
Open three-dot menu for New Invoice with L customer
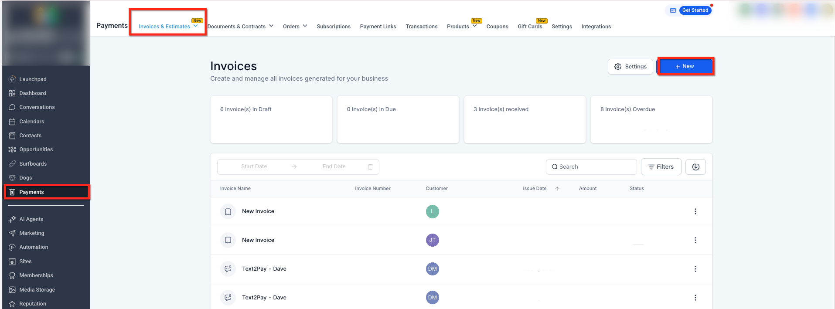click(x=695, y=211)
